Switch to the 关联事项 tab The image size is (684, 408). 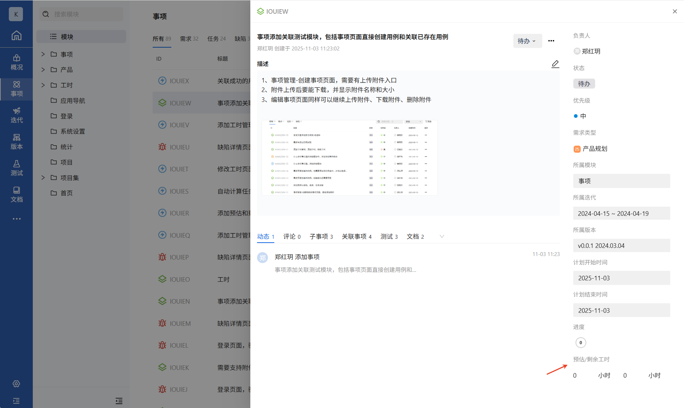[356, 236]
